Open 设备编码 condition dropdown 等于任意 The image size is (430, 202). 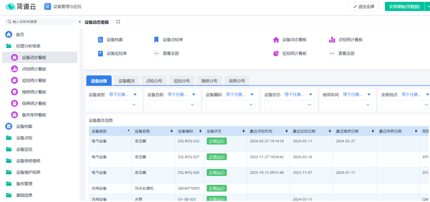tap(240, 95)
